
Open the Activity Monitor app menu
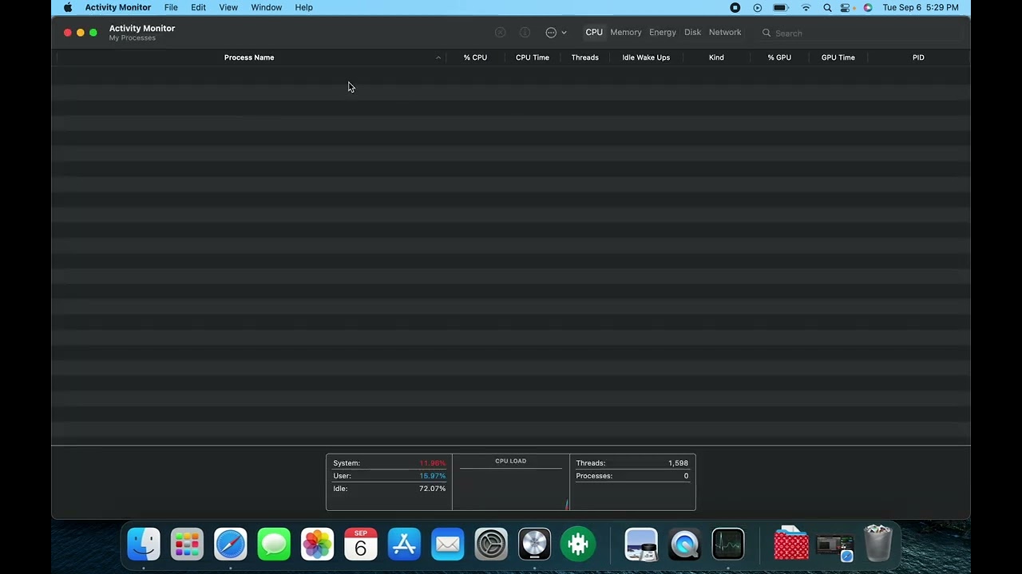(x=118, y=7)
